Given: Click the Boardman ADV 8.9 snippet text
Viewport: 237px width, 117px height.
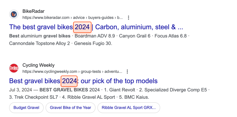Looking at the screenshot, I should click(x=95, y=36).
